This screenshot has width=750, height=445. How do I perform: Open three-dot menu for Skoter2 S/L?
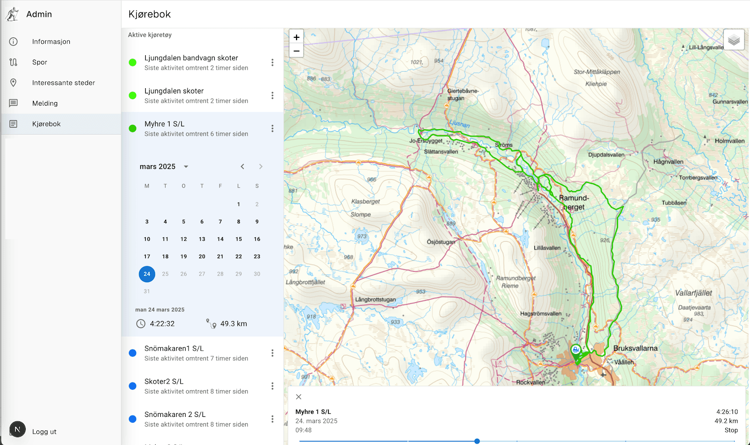(x=272, y=386)
